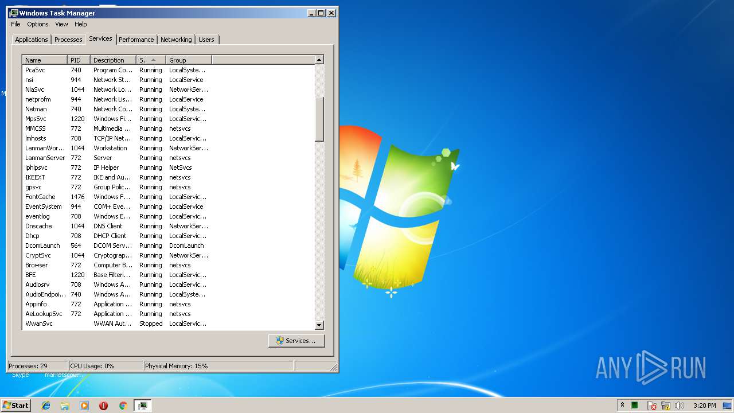
Task: Open the File menu
Action: tap(15, 24)
